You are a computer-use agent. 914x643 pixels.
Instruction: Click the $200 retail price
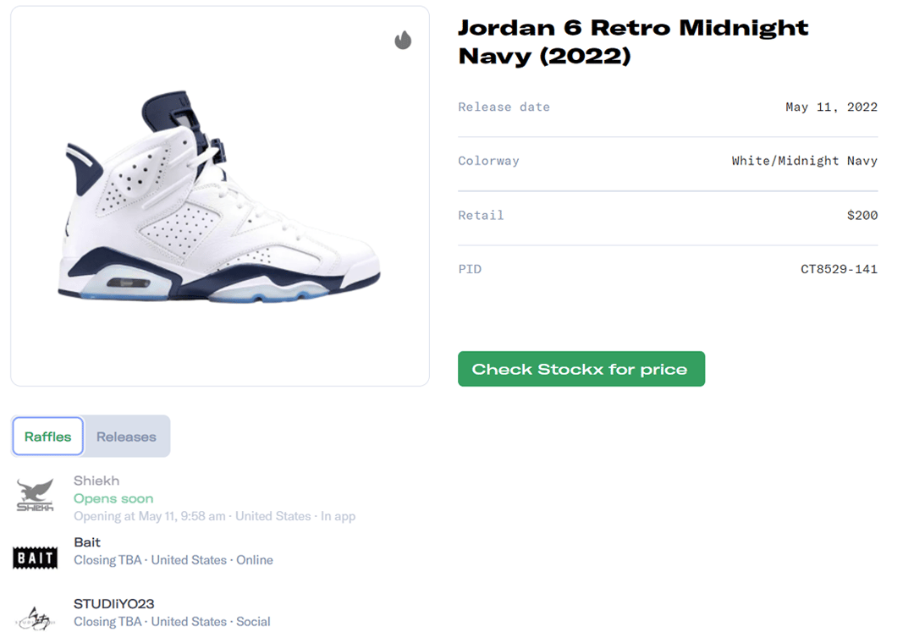(862, 215)
